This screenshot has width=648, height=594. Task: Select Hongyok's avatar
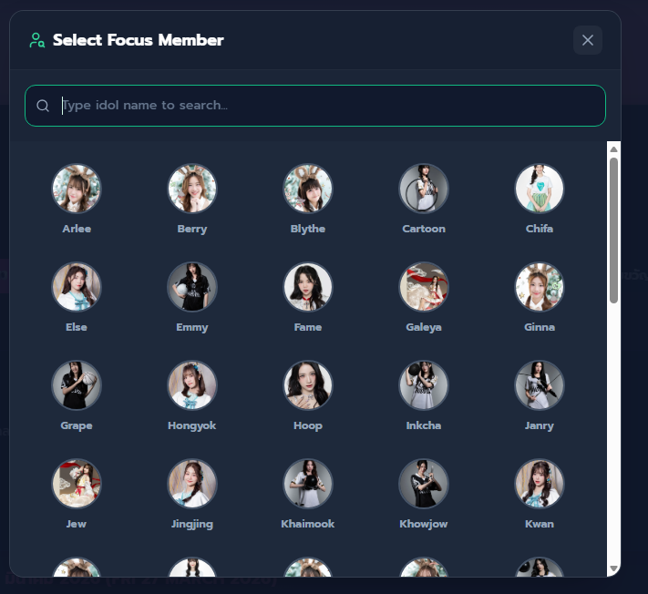[x=192, y=385]
